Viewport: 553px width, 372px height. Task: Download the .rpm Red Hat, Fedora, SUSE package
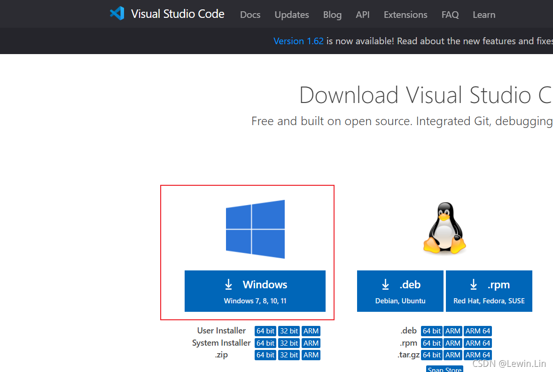(x=489, y=291)
